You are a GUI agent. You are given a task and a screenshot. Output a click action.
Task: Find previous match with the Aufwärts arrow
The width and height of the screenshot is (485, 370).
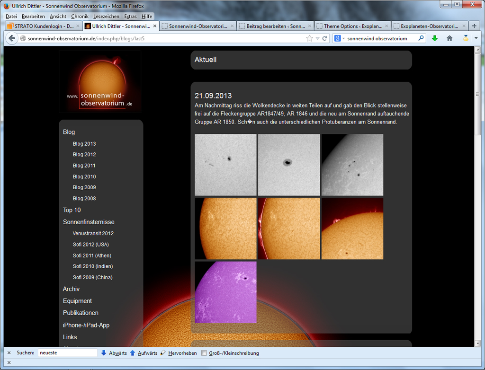(143, 352)
